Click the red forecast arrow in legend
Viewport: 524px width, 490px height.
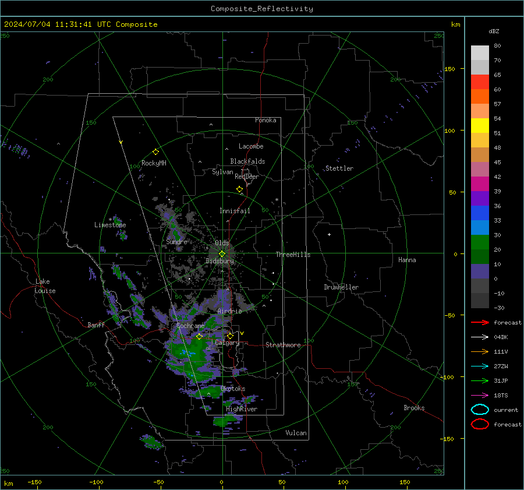click(x=480, y=322)
